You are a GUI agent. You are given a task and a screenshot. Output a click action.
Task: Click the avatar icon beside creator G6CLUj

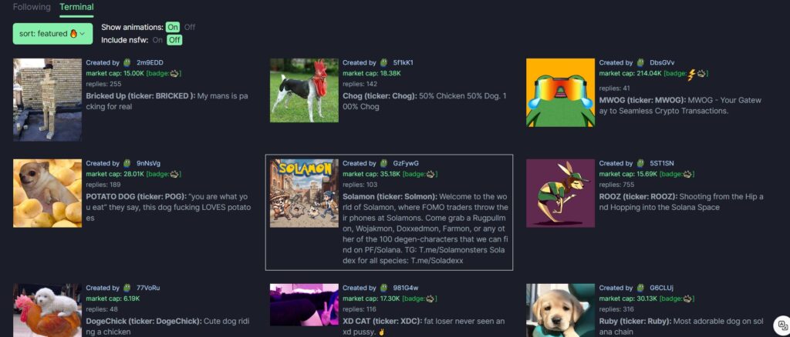(x=640, y=288)
